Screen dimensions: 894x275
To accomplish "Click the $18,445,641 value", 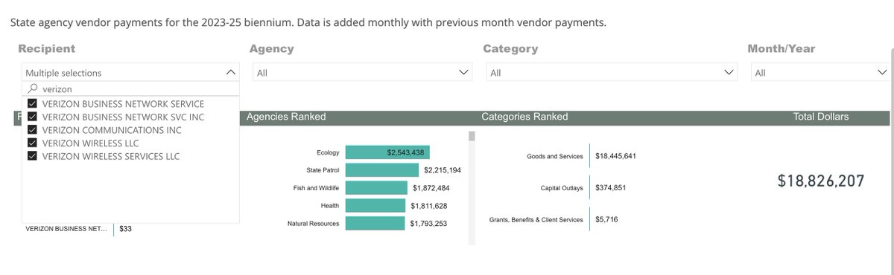I will 615,156.
